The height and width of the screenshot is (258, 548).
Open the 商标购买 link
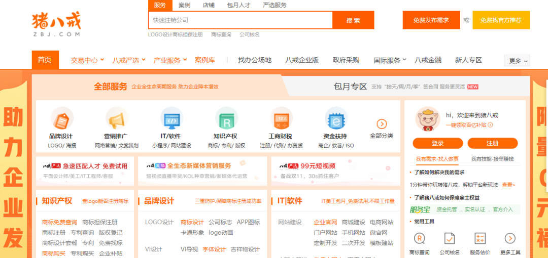pyautogui.click(x=53, y=253)
